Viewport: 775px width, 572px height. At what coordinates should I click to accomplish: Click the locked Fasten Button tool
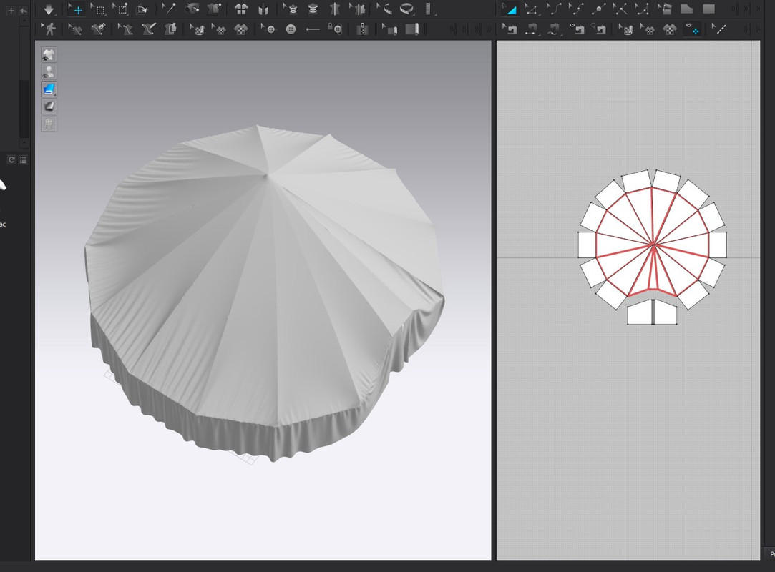(335, 29)
